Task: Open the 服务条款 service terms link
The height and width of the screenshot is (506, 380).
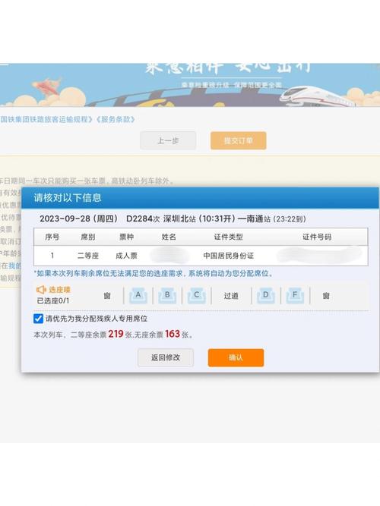Action: [x=116, y=119]
